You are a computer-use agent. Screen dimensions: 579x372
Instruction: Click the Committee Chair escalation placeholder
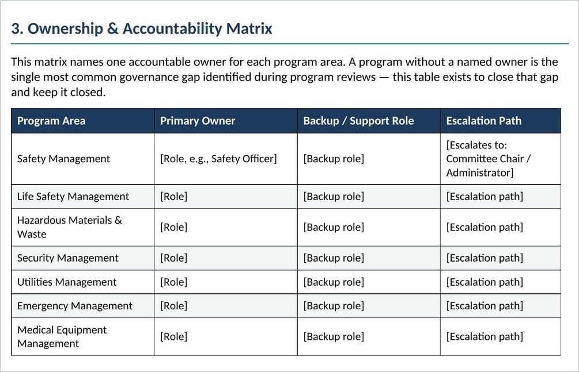click(489, 159)
